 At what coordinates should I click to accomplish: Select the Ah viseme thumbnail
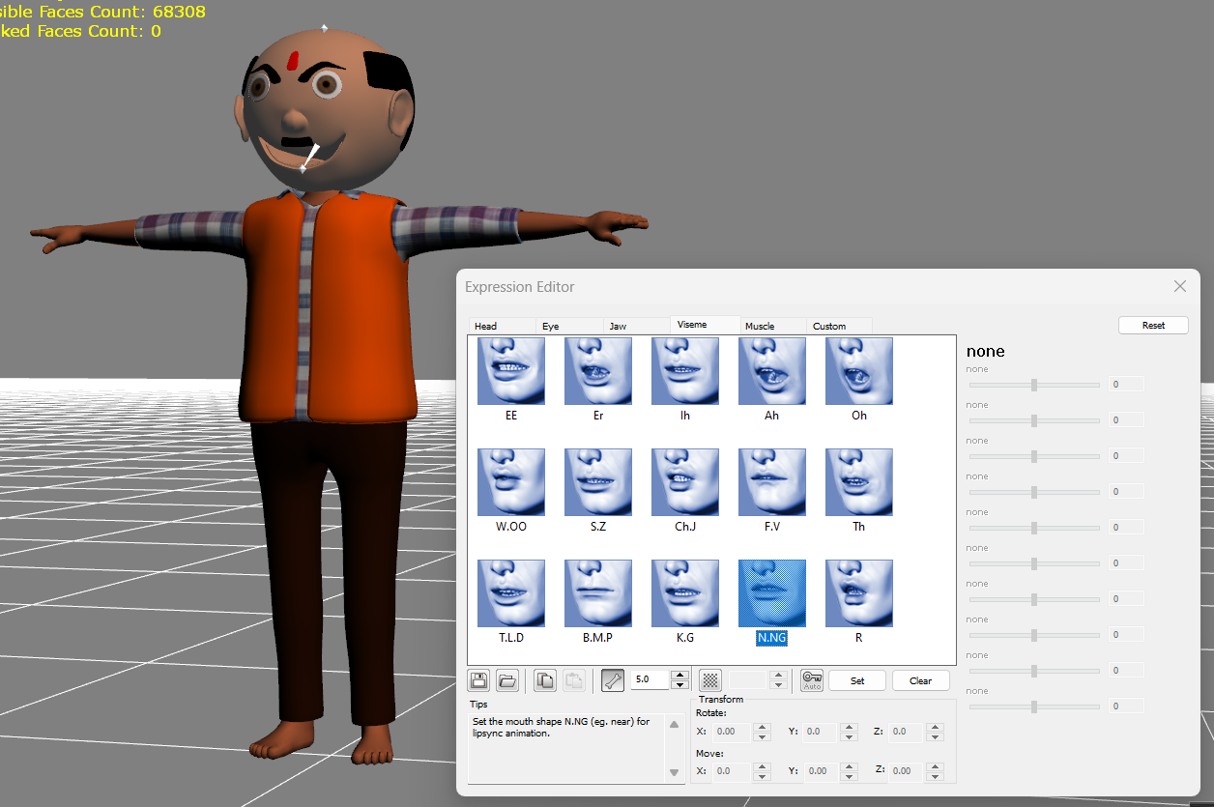tap(771, 371)
